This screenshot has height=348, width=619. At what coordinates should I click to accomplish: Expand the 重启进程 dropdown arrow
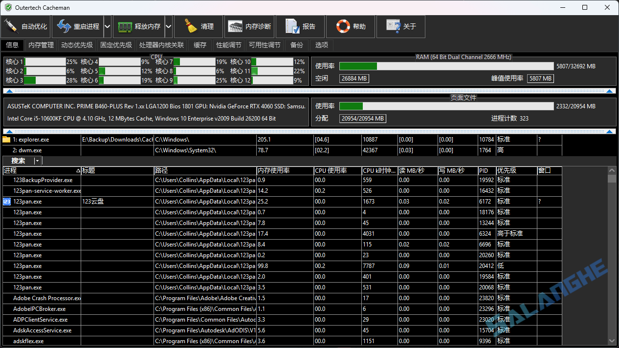108,26
